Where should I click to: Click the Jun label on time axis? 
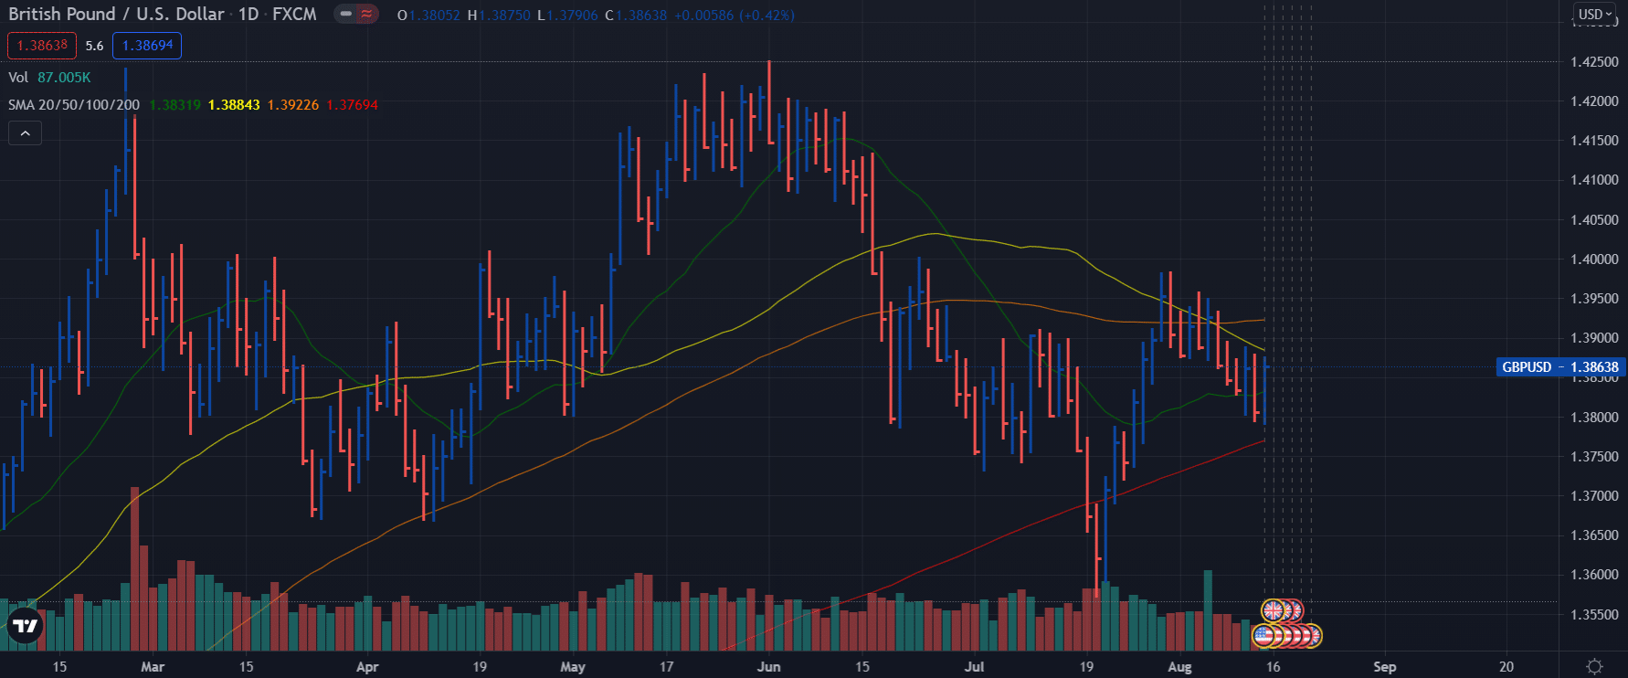769,667
